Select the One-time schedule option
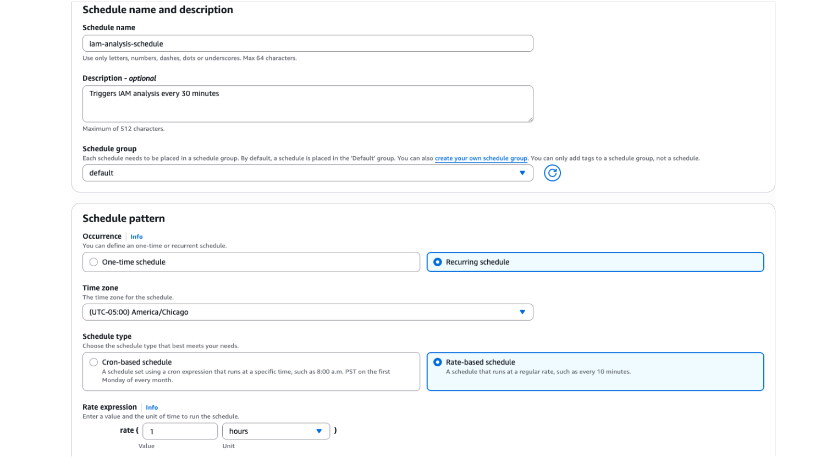This screenshot has width=832, height=457. tap(134, 262)
